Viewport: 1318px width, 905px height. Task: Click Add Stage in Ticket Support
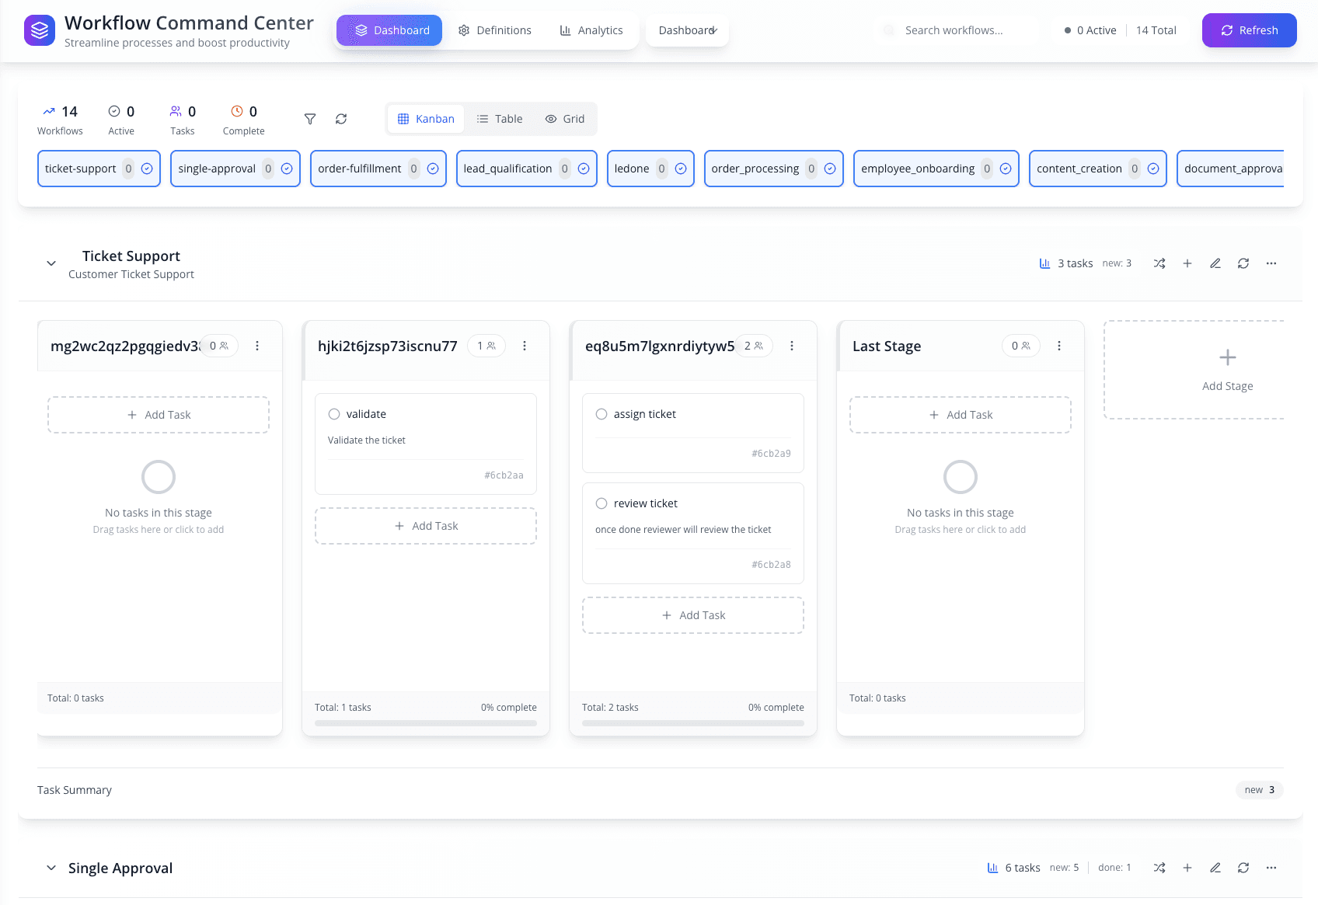1226,370
